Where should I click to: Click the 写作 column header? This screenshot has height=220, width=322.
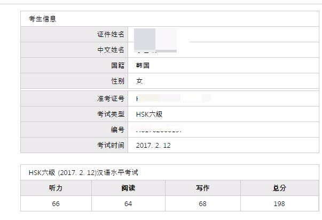(203, 188)
